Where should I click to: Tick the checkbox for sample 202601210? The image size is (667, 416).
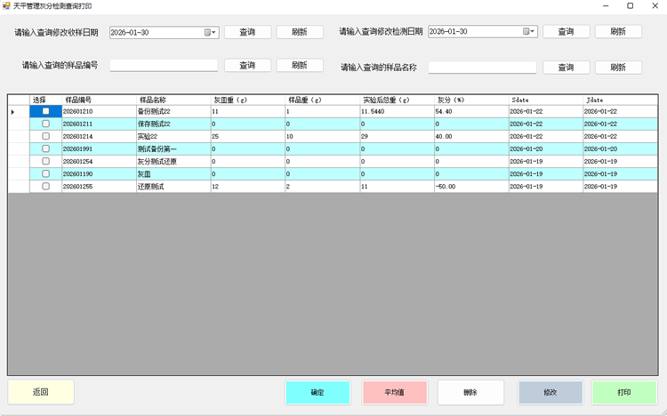point(46,111)
